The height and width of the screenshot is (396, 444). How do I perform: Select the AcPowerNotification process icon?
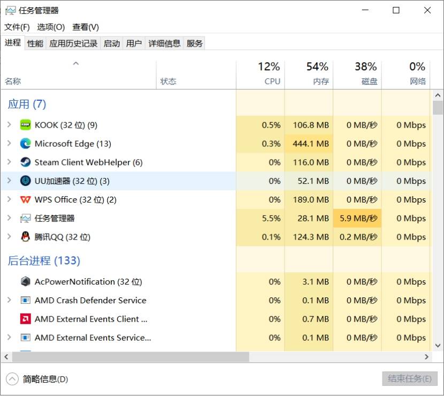coord(25,282)
